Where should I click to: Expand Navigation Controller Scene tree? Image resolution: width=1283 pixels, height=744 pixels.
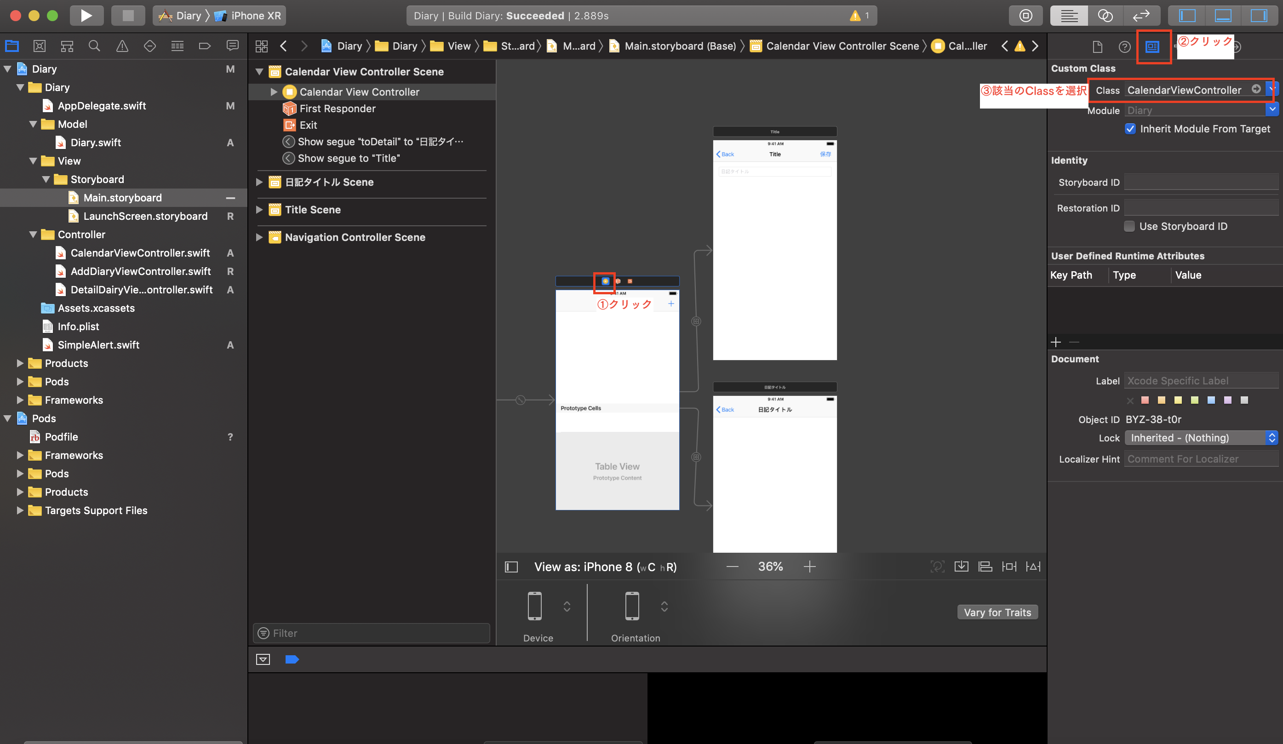click(260, 236)
